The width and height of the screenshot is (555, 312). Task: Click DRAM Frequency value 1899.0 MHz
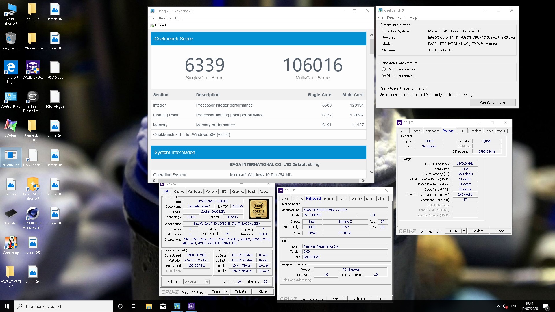coord(465,164)
